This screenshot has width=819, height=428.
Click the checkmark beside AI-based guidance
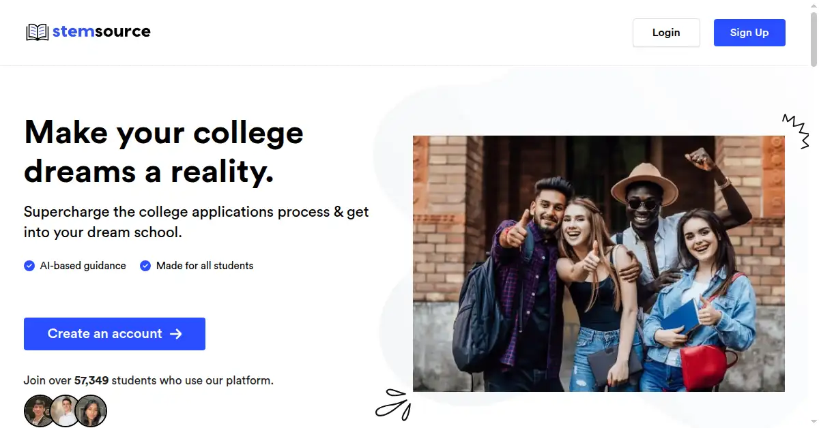pyautogui.click(x=29, y=266)
